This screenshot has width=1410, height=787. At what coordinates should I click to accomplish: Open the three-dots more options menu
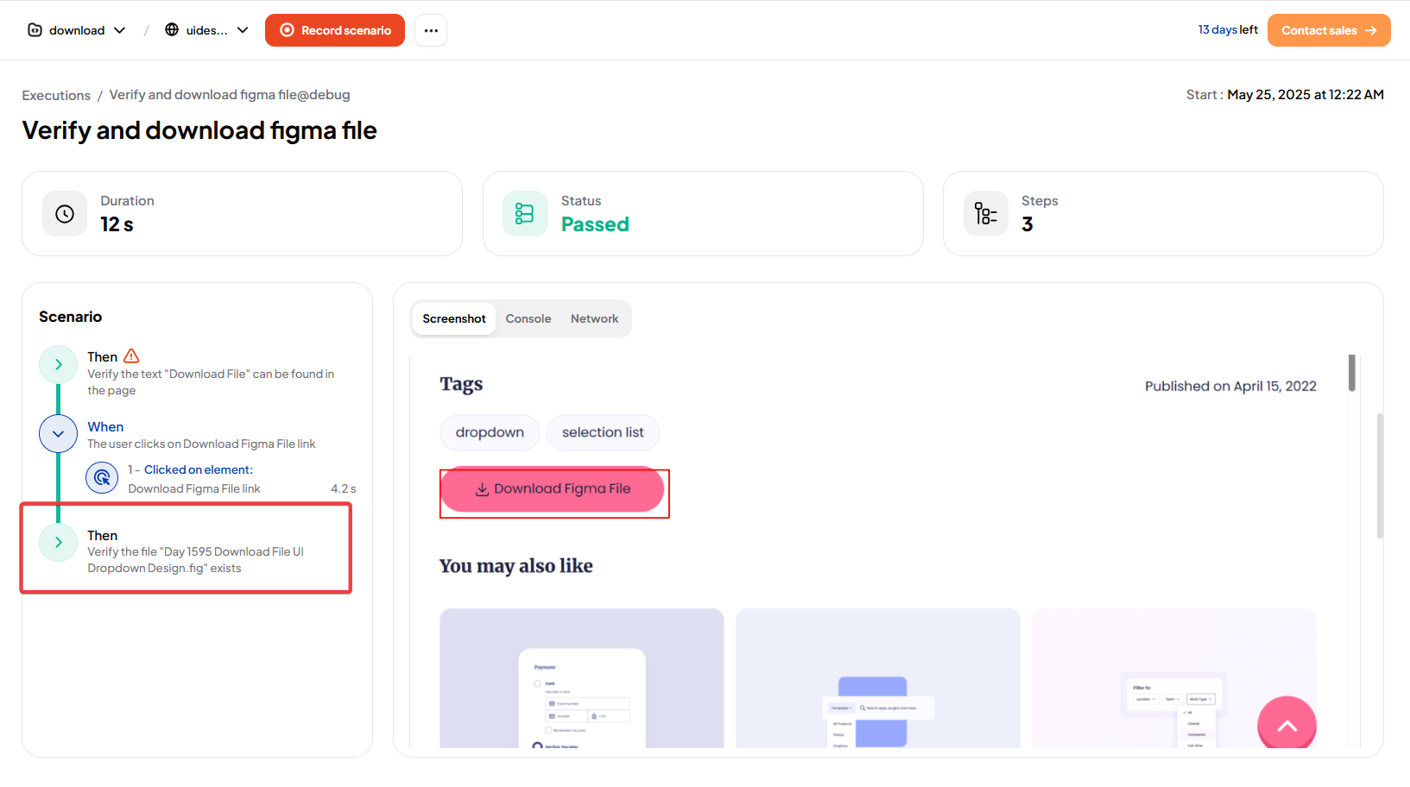[431, 30]
